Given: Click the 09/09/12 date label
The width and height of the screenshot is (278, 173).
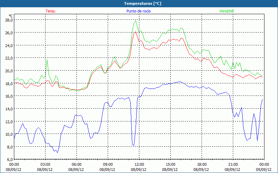Looking at the screenshot, I should pyautogui.click(x=264, y=170).
